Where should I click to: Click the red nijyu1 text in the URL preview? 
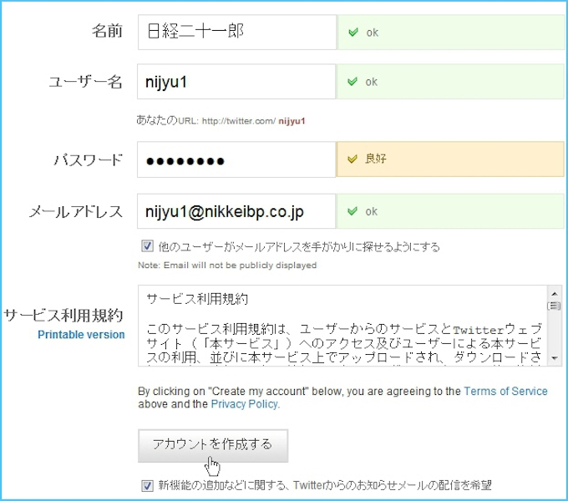pyautogui.click(x=292, y=121)
